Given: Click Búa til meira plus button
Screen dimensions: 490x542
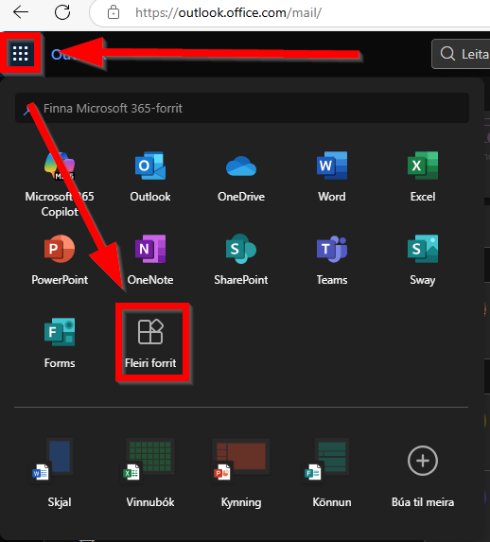Looking at the screenshot, I should pos(423,461).
